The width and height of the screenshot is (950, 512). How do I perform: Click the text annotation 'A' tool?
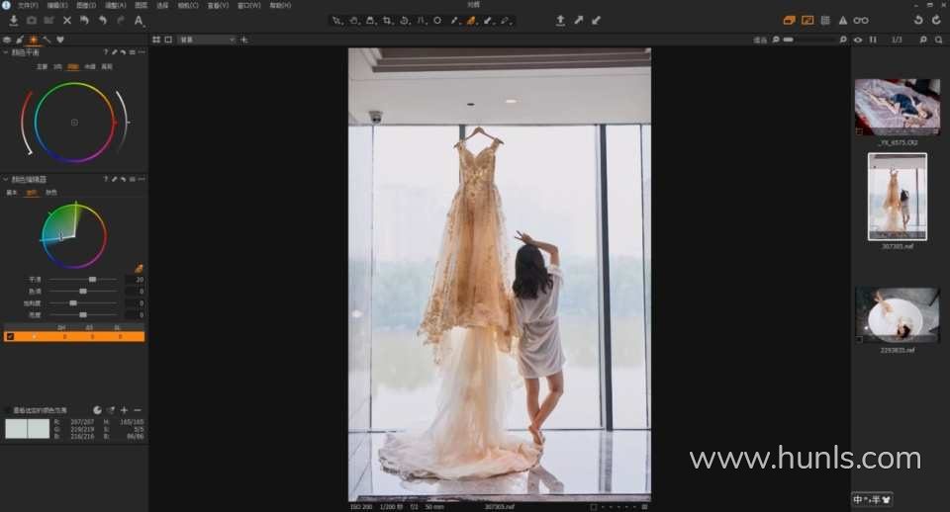coord(139,21)
